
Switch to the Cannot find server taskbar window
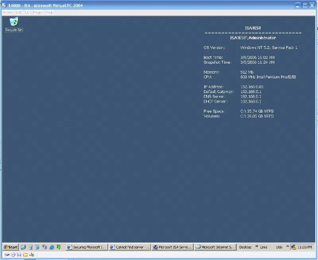(130, 247)
